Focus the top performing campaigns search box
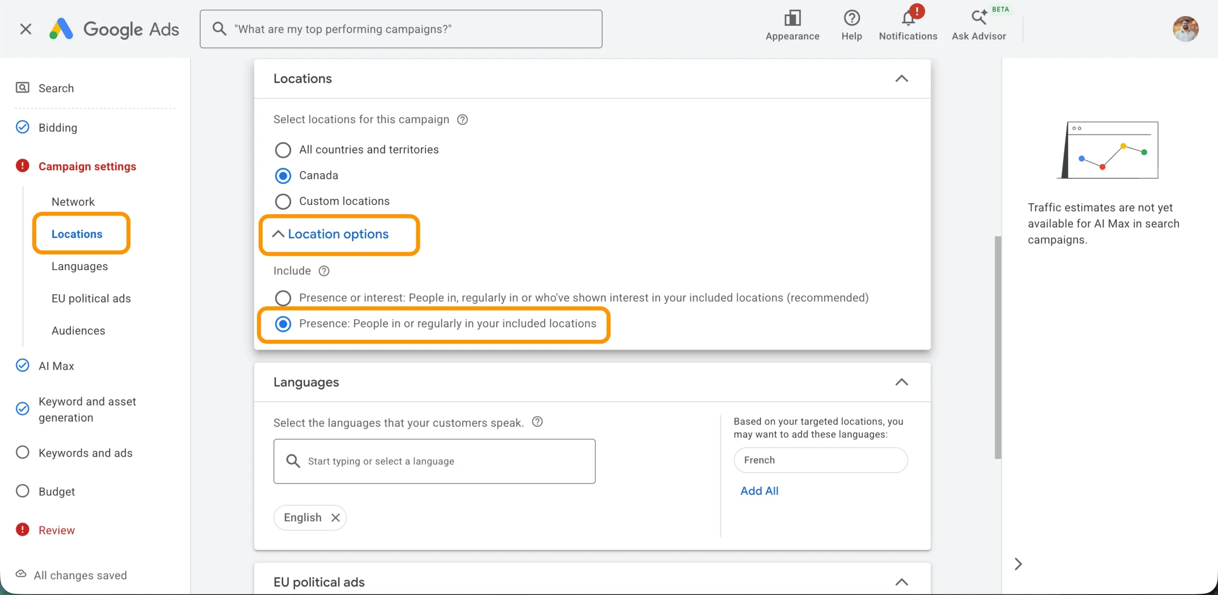 click(401, 29)
